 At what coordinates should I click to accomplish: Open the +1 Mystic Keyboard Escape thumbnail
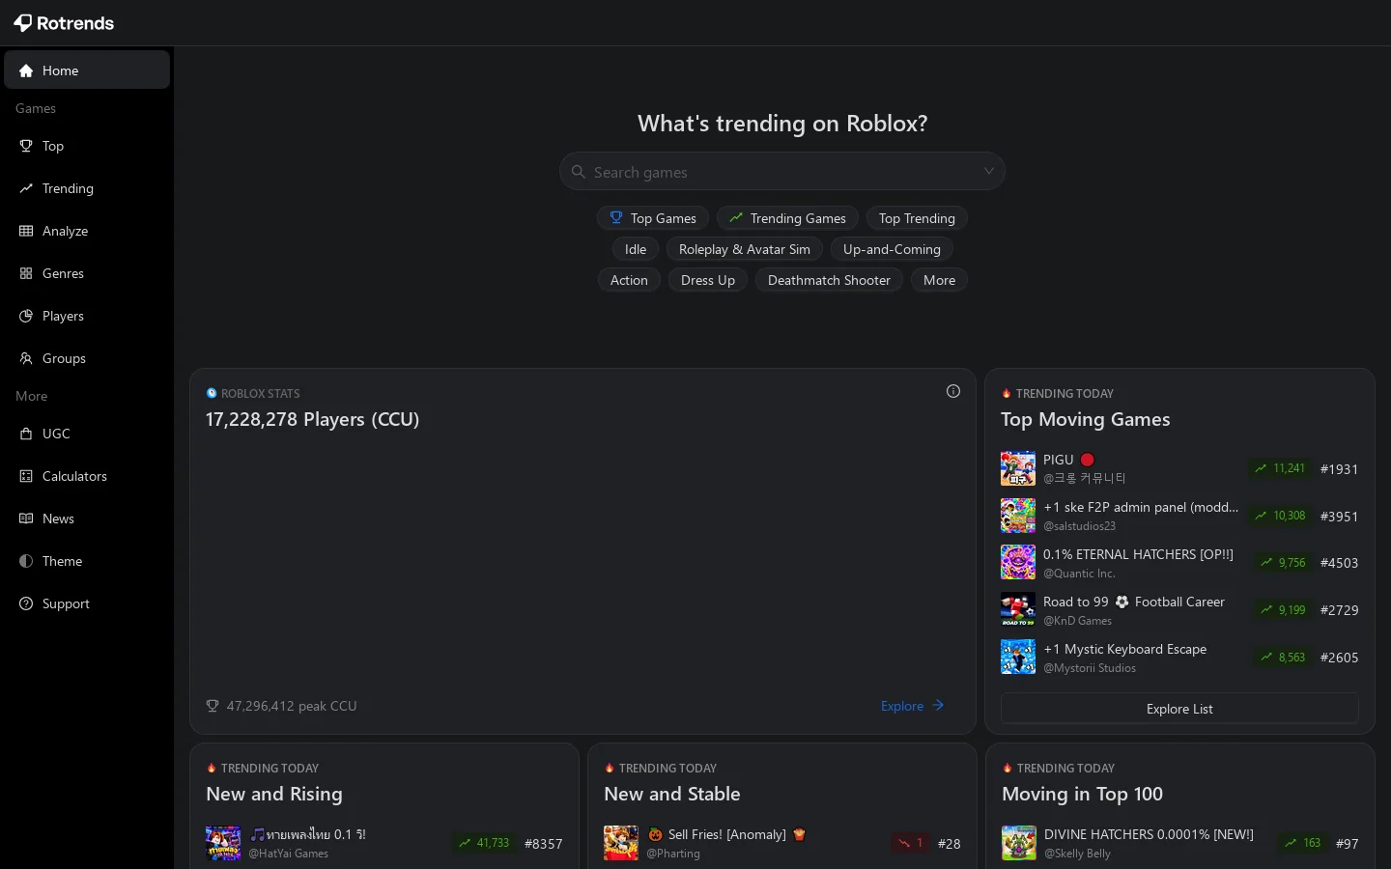coord(1018,657)
